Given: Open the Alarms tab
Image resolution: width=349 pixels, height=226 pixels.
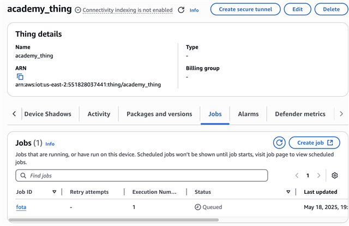Looking at the screenshot, I should [x=248, y=114].
